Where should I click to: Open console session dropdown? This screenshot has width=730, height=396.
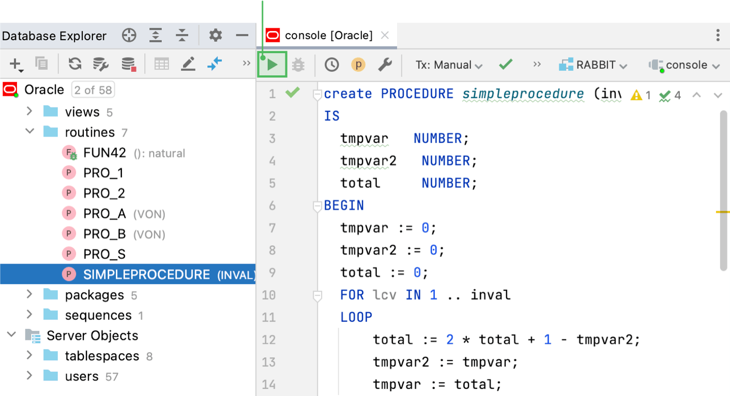(684, 65)
